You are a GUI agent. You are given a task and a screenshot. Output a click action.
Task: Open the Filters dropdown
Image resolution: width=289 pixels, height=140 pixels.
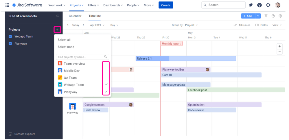pos(93,5)
